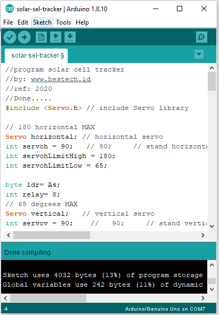Click the '//ref: 2020' comment line
Screen dimensions: 219x315
pyautogui.click(x=29, y=89)
